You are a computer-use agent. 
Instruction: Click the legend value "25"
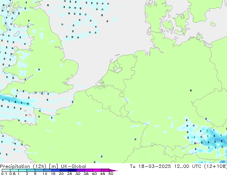click(x=69, y=174)
